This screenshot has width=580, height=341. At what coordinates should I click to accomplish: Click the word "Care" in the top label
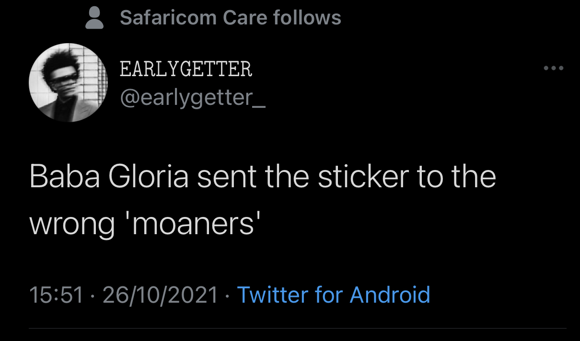(x=244, y=18)
